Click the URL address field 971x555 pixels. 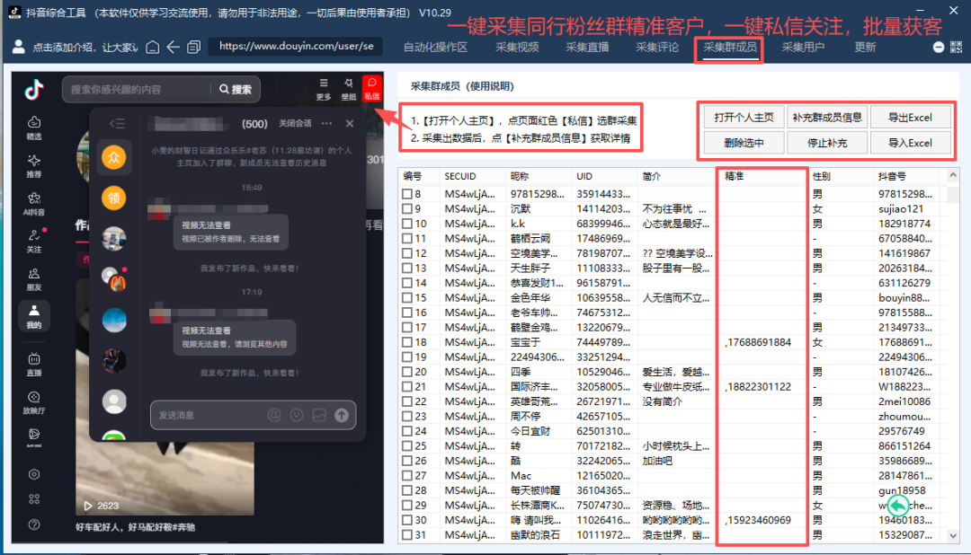tap(296, 47)
